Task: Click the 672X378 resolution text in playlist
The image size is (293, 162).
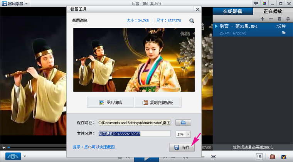Action: click(239, 33)
